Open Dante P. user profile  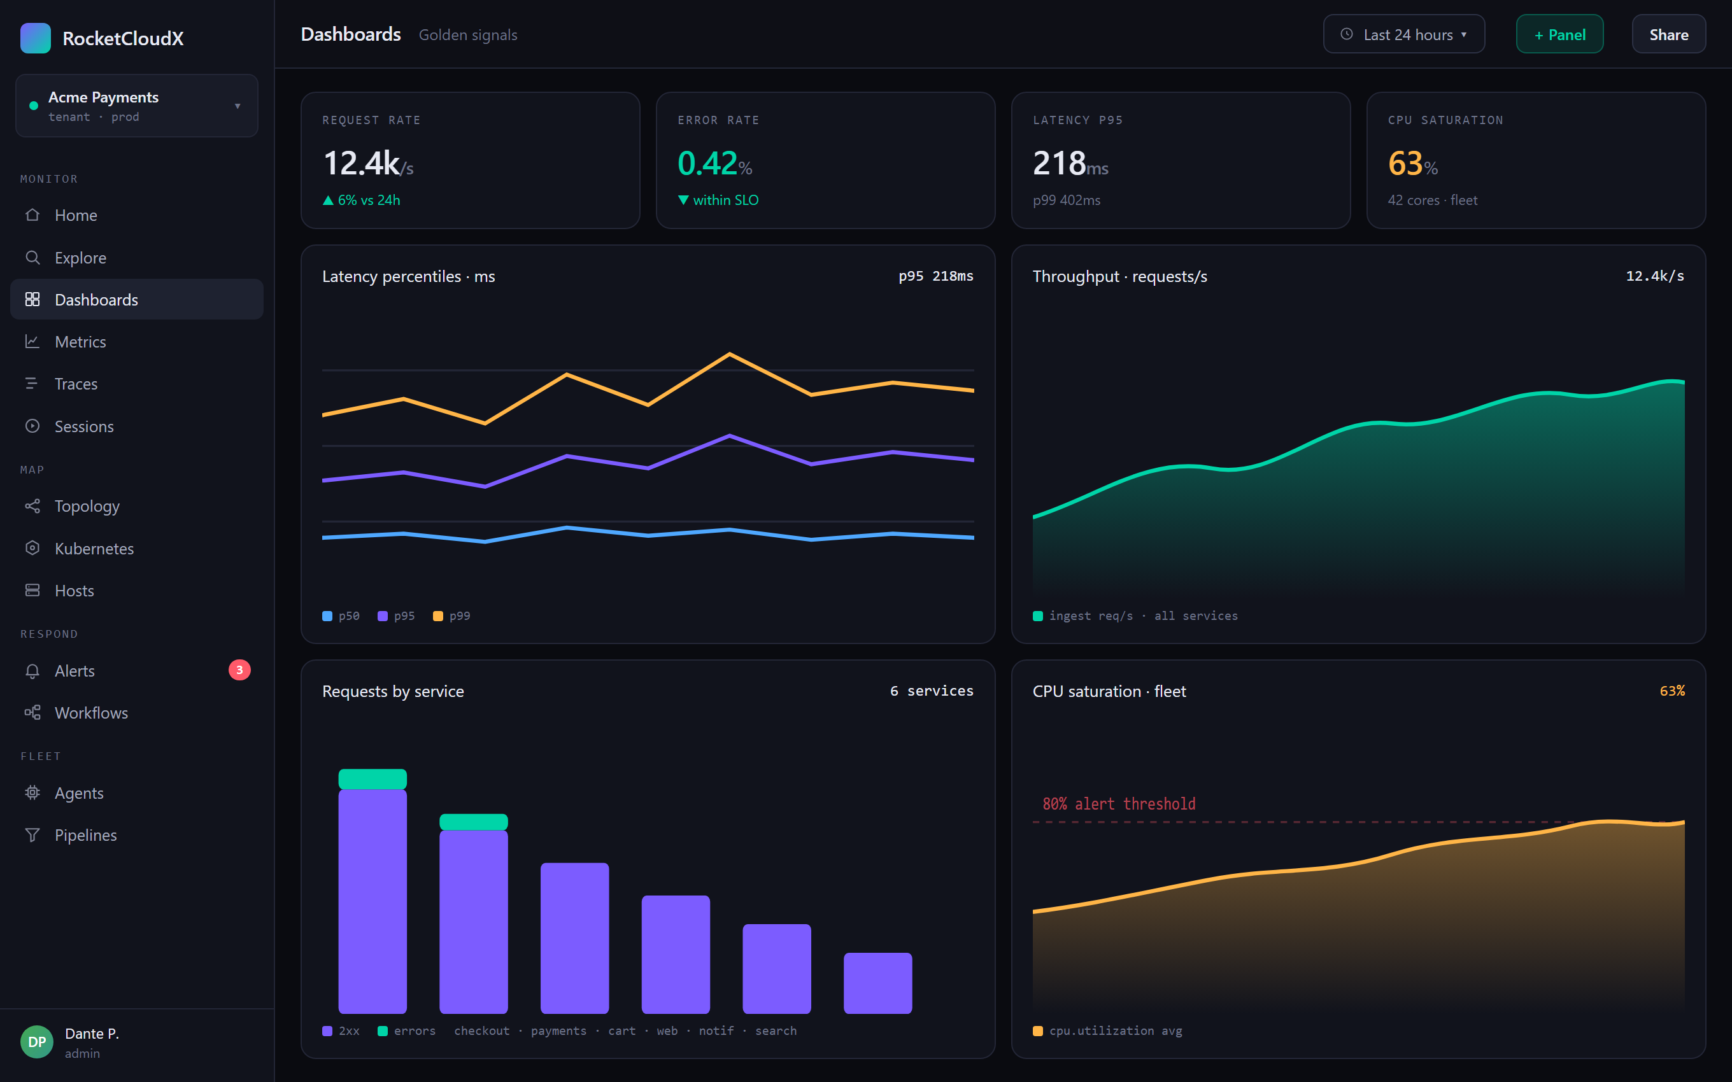[x=137, y=1042]
